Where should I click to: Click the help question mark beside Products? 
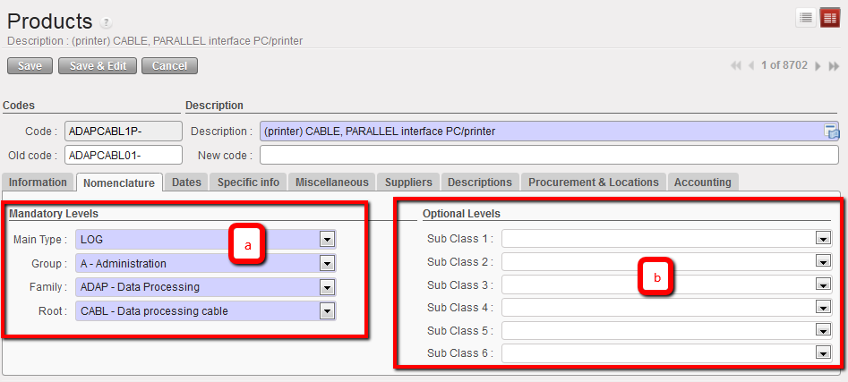(107, 23)
